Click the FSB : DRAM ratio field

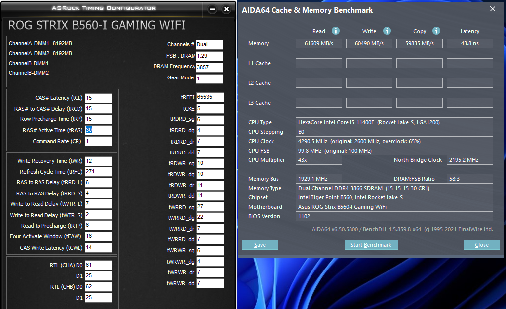click(x=209, y=56)
